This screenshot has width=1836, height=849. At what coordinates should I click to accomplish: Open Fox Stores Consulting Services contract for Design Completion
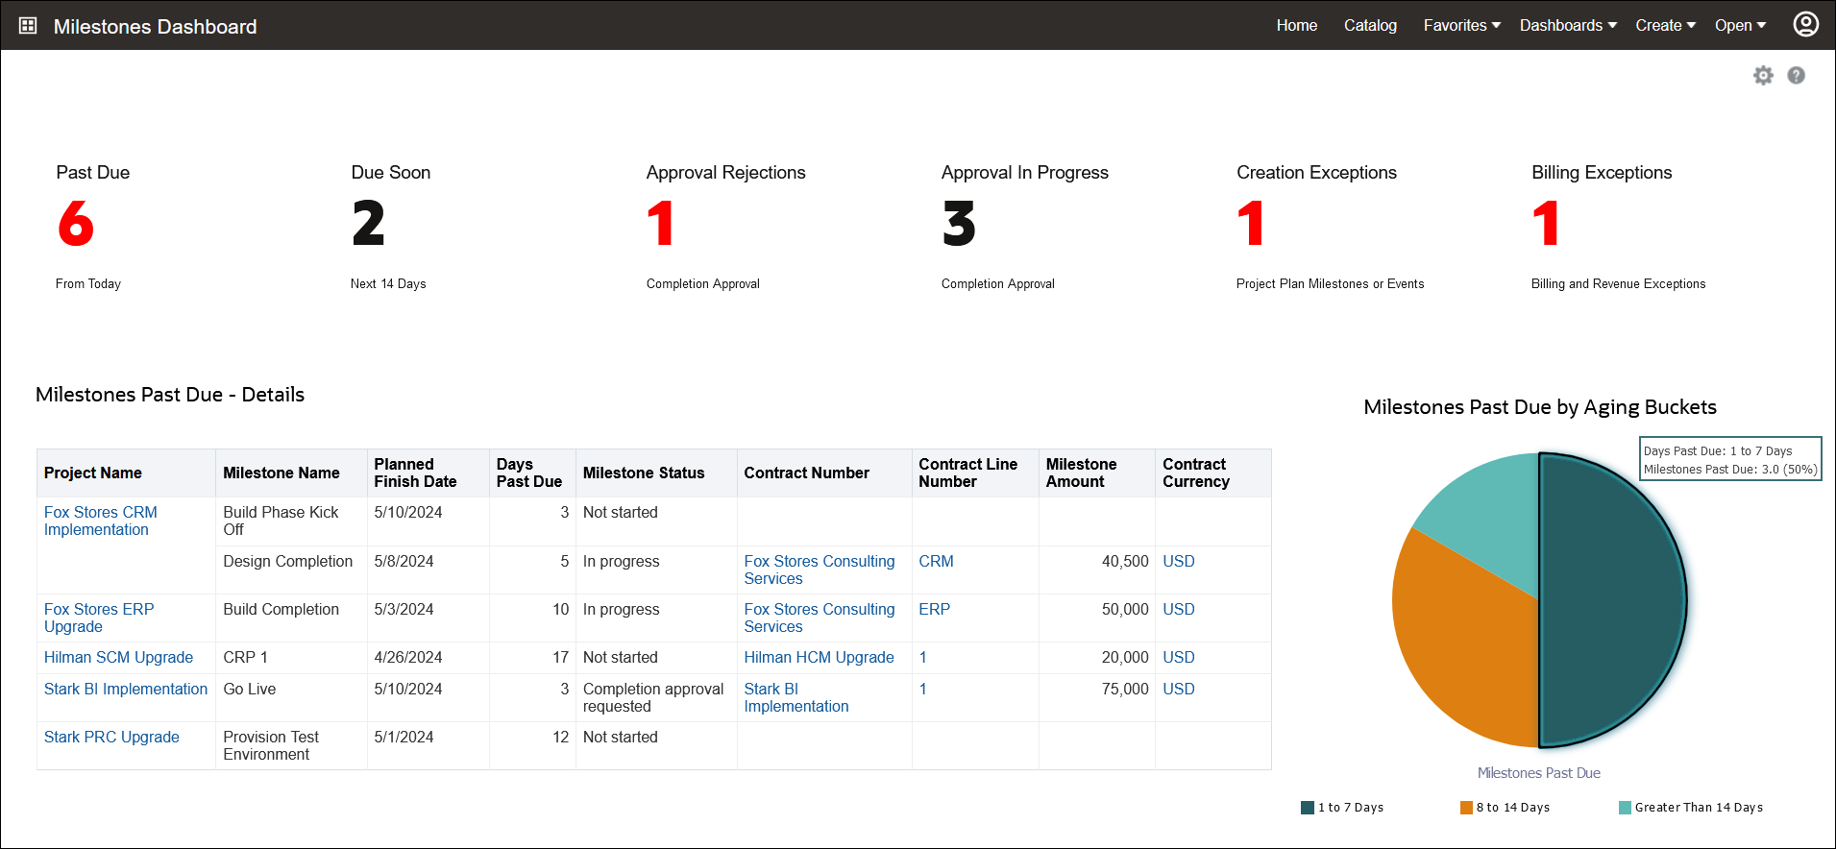[x=820, y=570]
